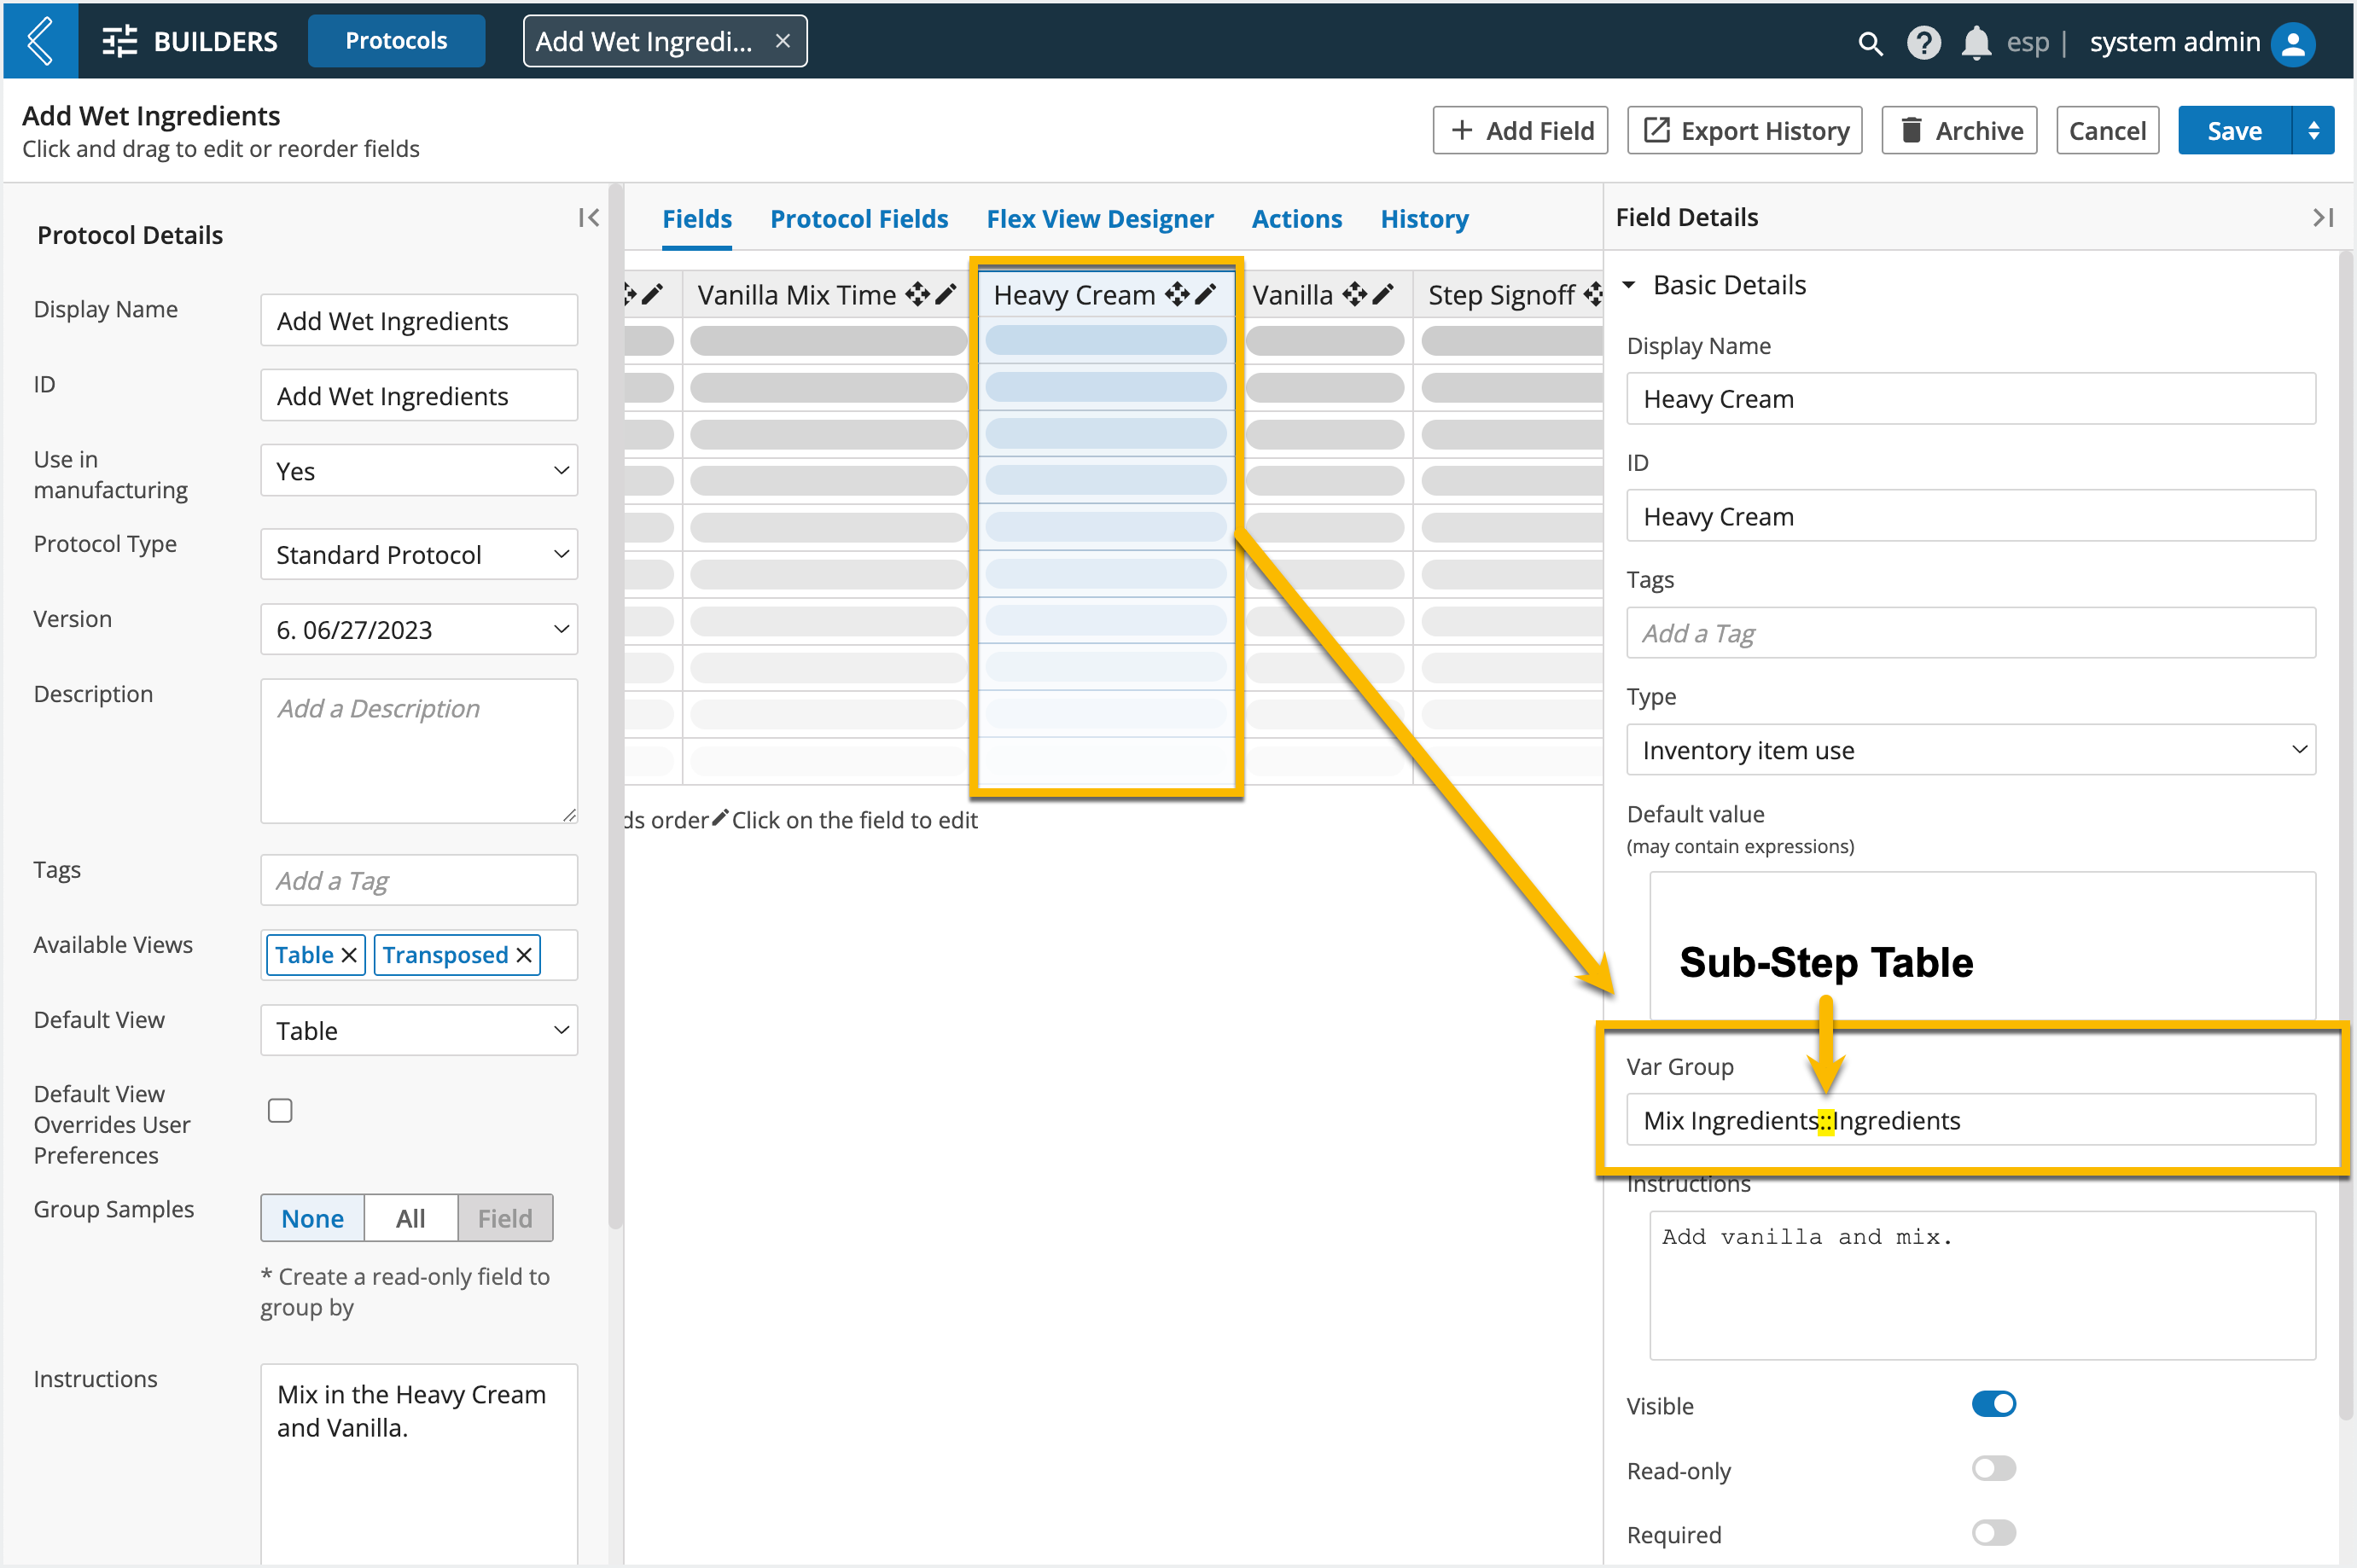This screenshot has width=2357, height=1568.
Task: Click the protocol ID input field
Action: coord(419,395)
